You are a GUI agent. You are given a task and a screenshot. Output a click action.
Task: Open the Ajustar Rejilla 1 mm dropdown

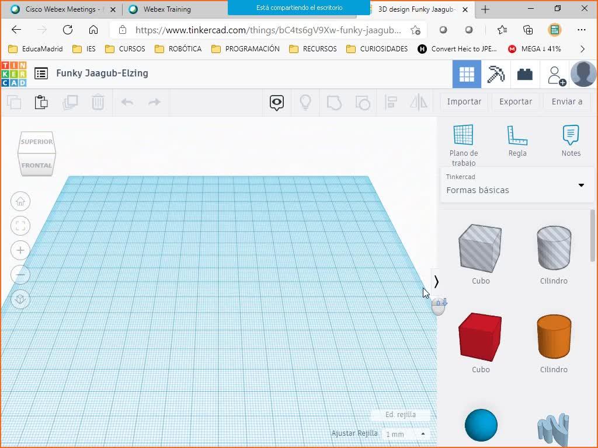406,434
